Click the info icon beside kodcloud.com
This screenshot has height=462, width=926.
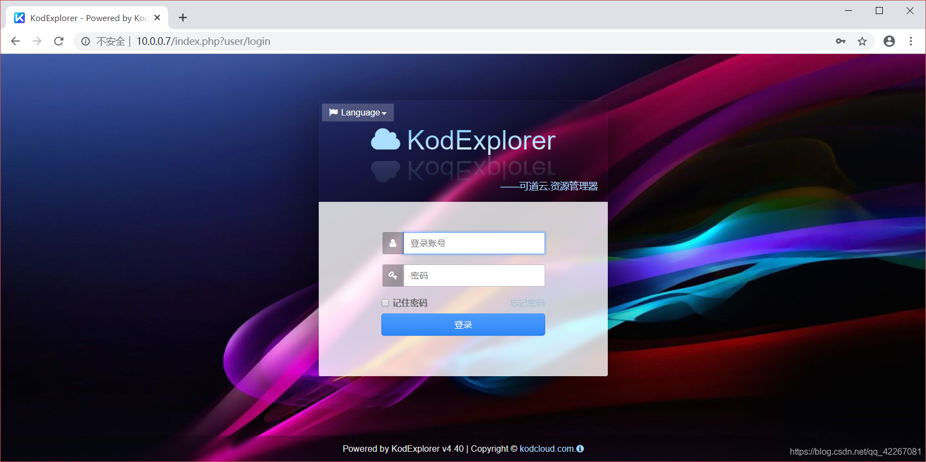coord(580,449)
